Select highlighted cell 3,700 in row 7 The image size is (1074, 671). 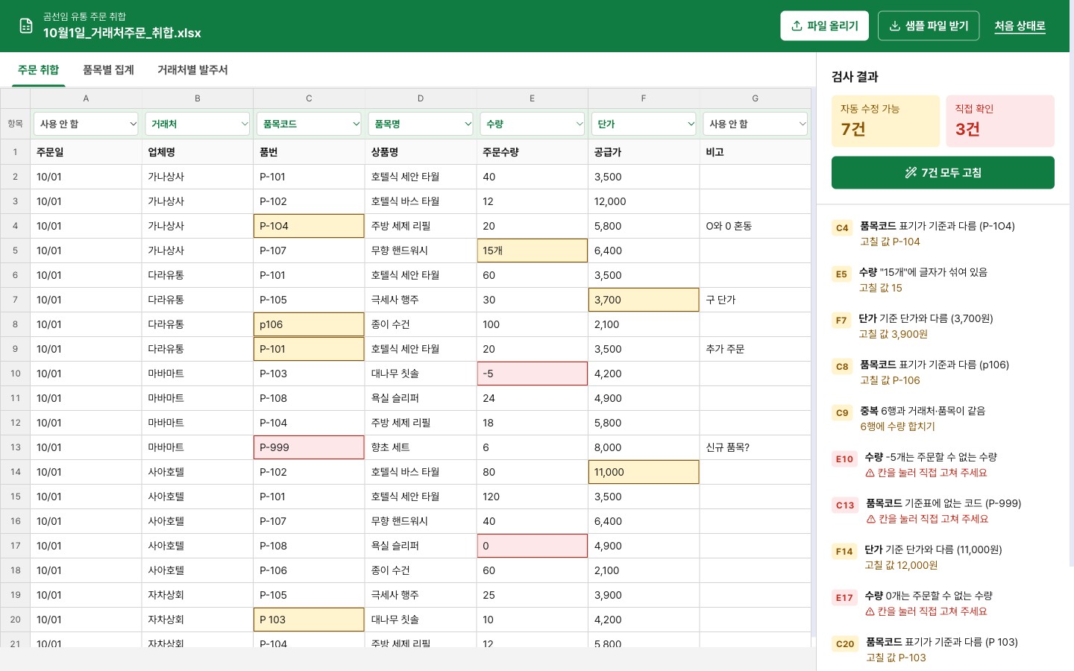tap(644, 300)
